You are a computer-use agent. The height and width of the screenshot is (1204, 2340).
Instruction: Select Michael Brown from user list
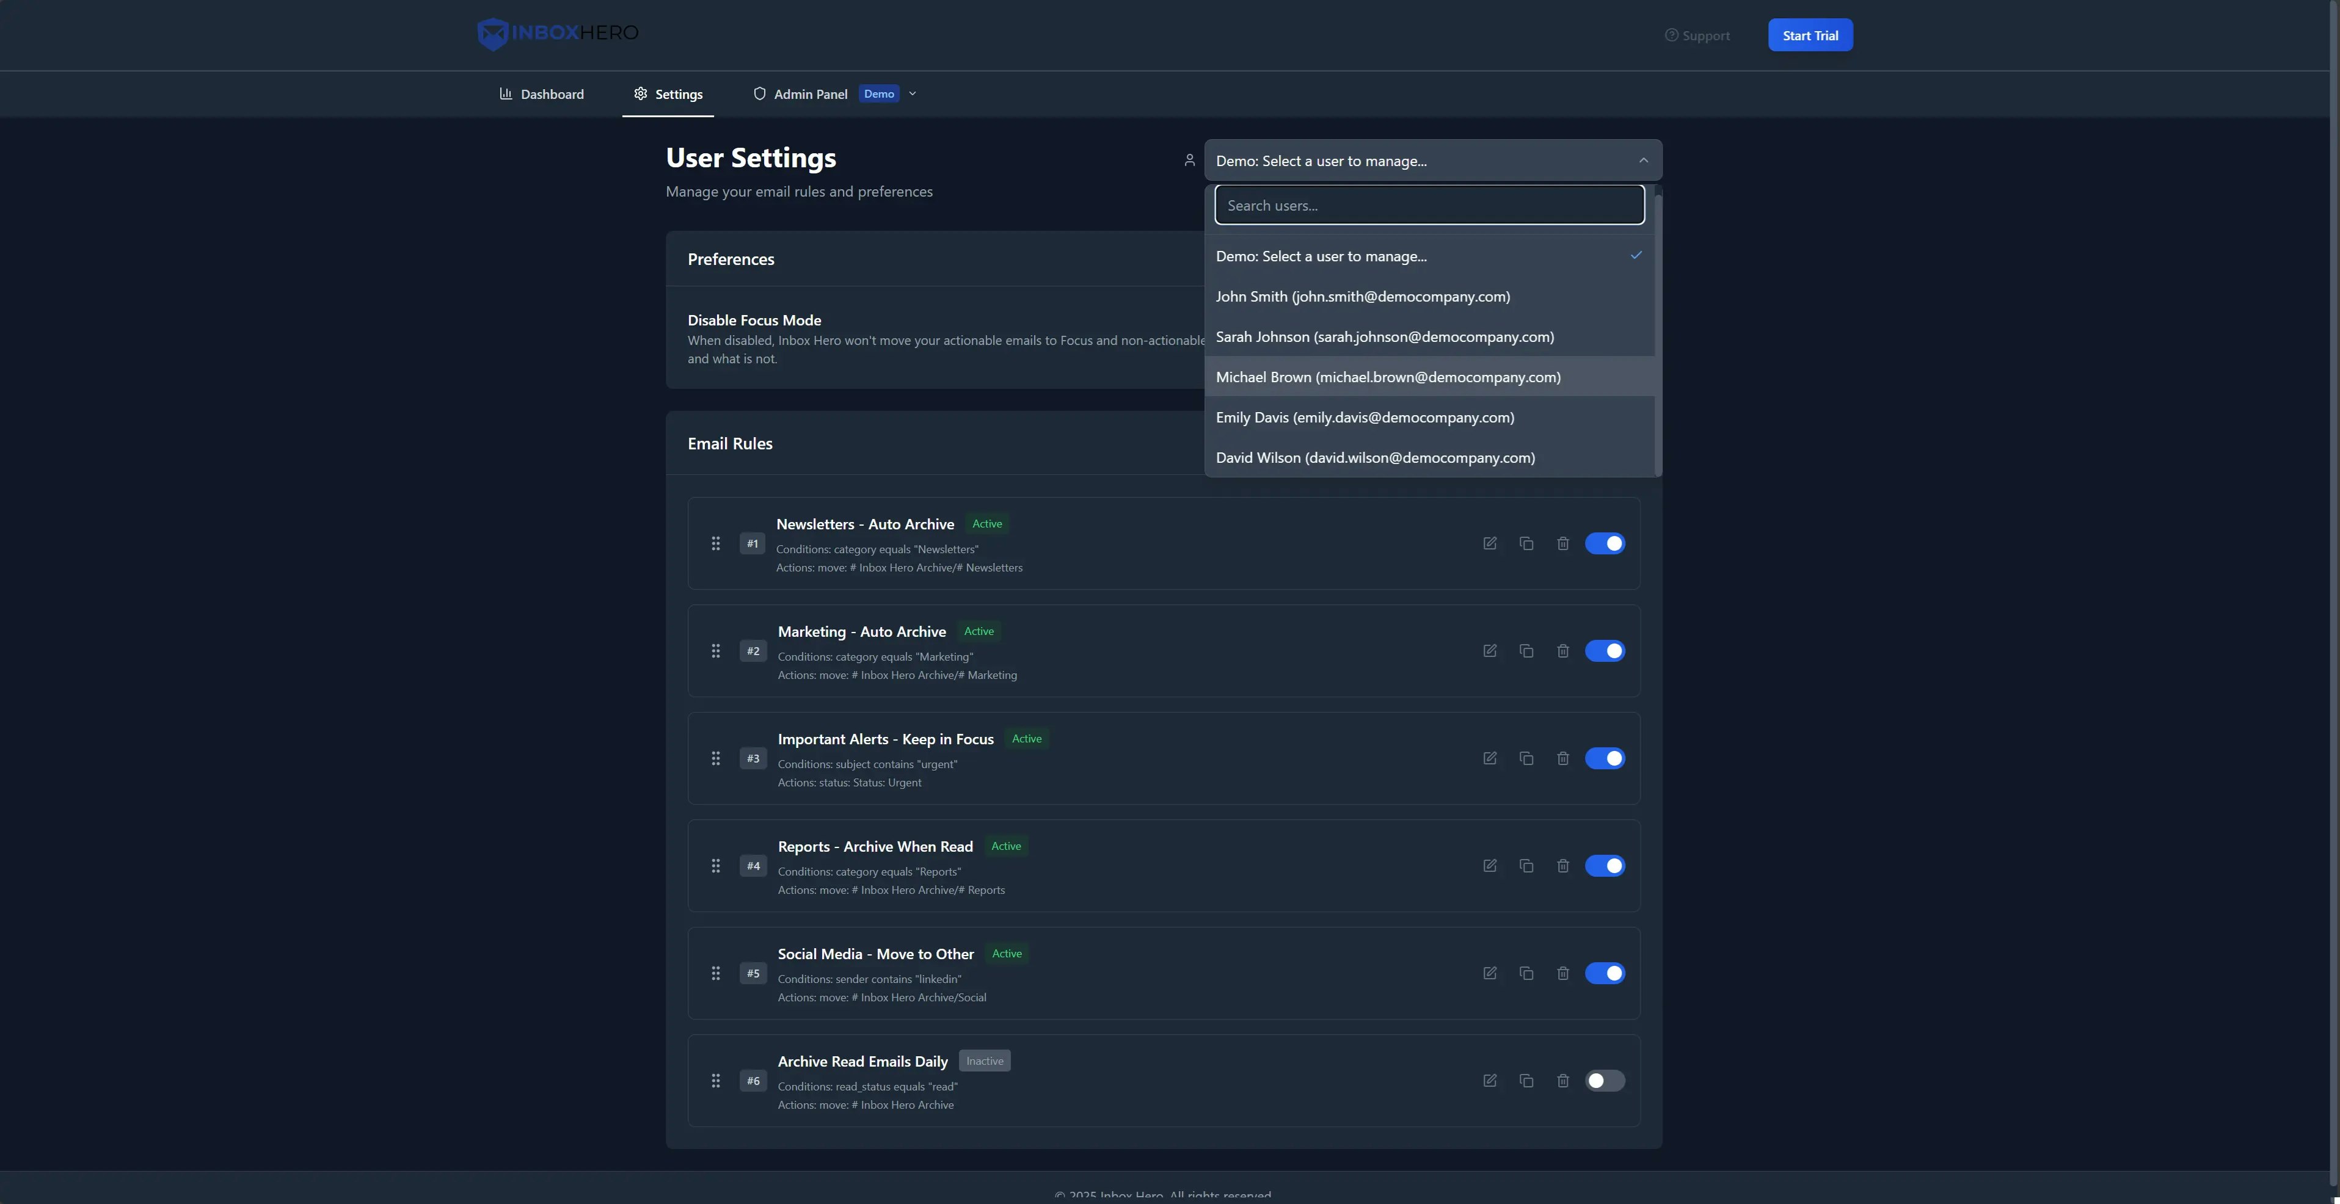[1387, 377]
